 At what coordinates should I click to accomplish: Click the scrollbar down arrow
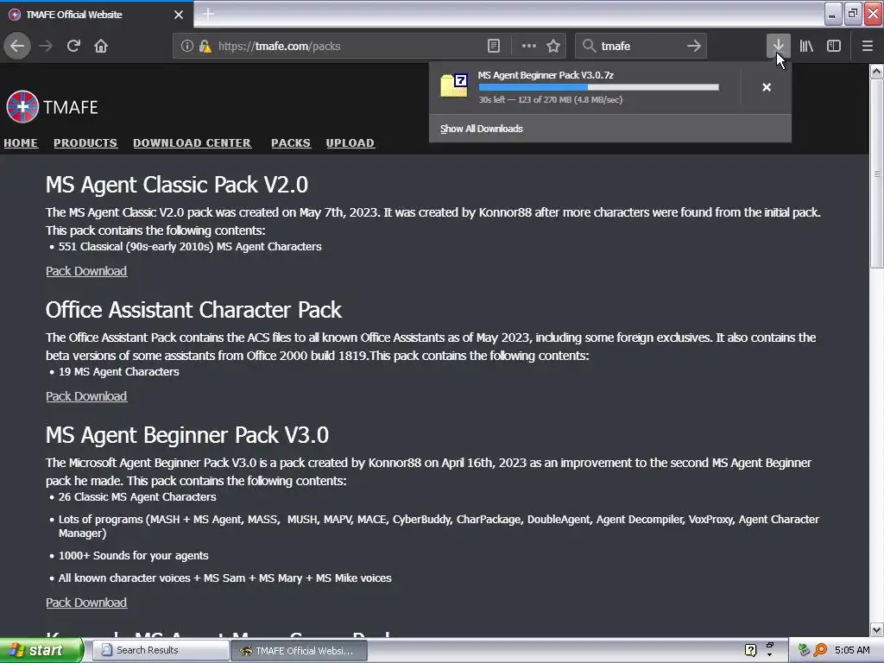[876, 629]
